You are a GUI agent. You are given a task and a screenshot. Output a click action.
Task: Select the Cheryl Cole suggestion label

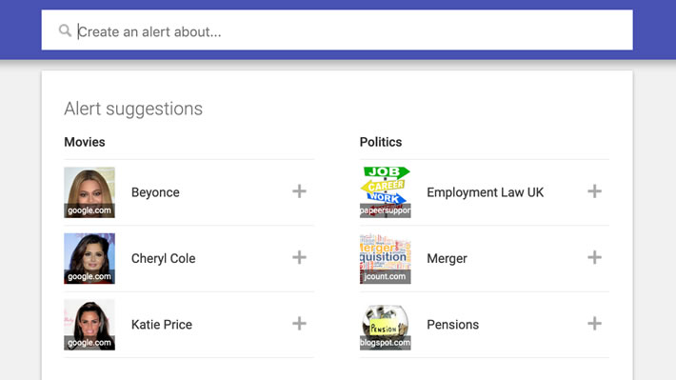pos(164,258)
